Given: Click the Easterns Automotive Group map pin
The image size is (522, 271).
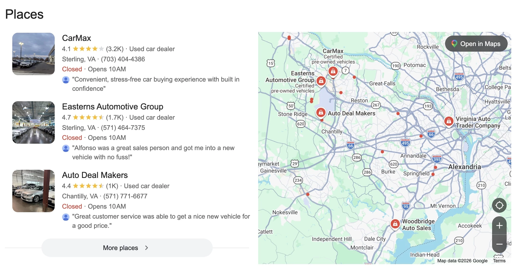Looking at the screenshot, I should tap(321, 81).
